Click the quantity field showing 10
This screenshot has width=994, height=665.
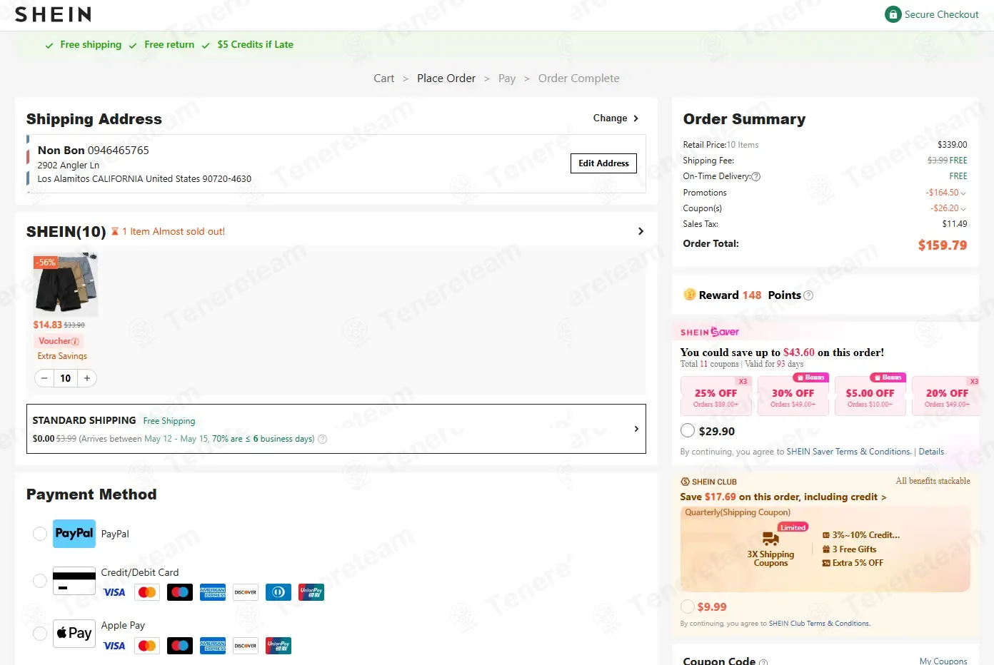point(66,378)
